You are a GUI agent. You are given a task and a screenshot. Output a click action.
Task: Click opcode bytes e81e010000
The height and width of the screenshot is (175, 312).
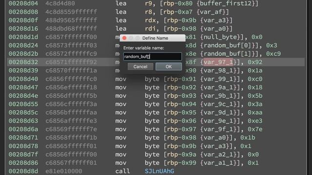[64, 171]
